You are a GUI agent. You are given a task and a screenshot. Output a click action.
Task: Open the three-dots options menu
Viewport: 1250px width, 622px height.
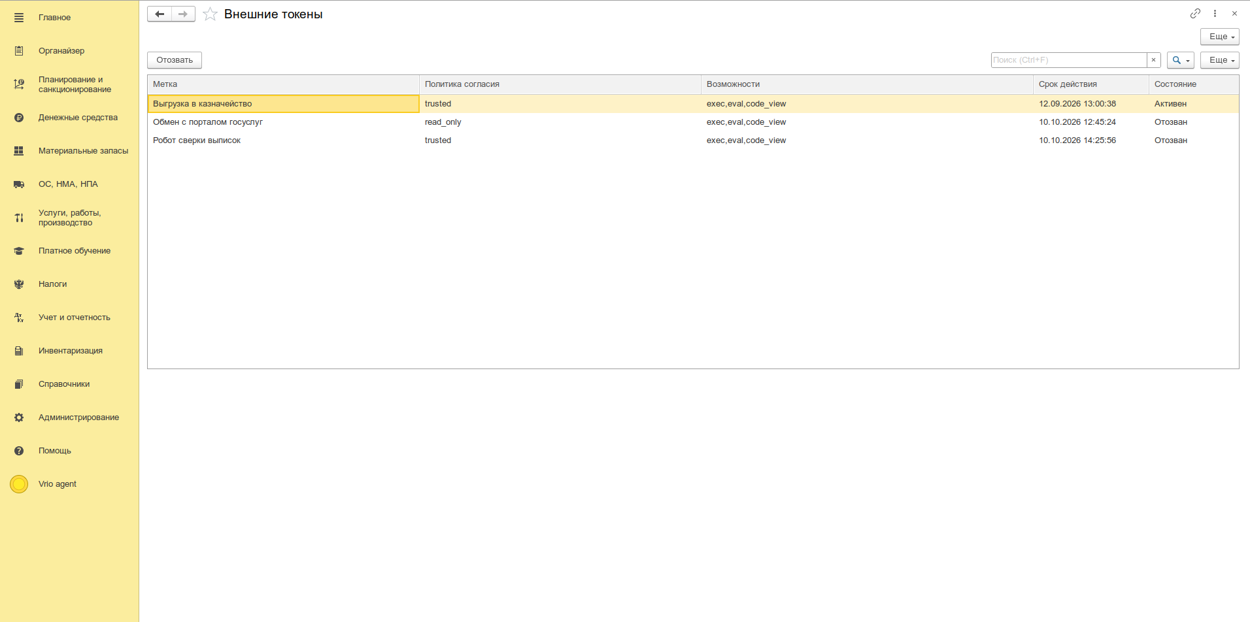click(1215, 14)
